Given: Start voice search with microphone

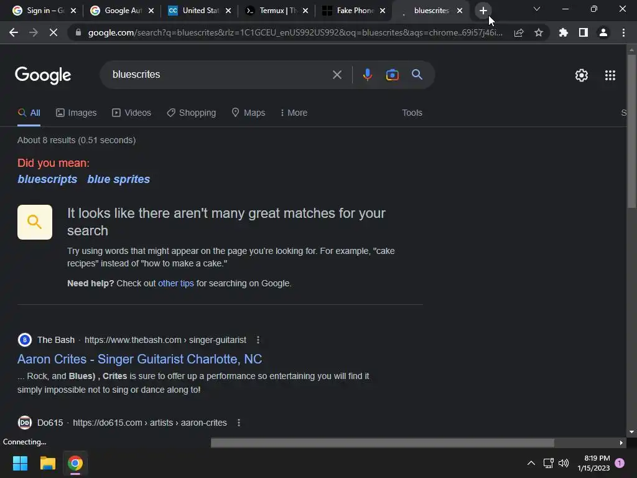Looking at the screenshot, I should pos(367,75).
